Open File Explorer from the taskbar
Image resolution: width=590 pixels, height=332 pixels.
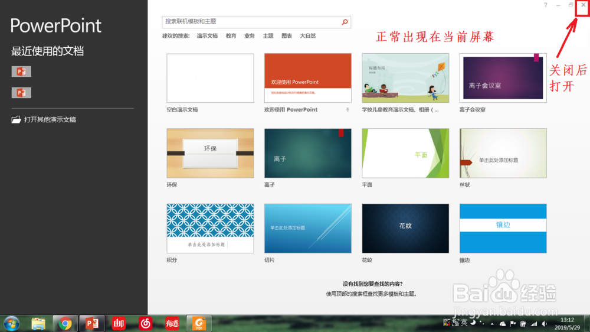(x=38, y=323)
